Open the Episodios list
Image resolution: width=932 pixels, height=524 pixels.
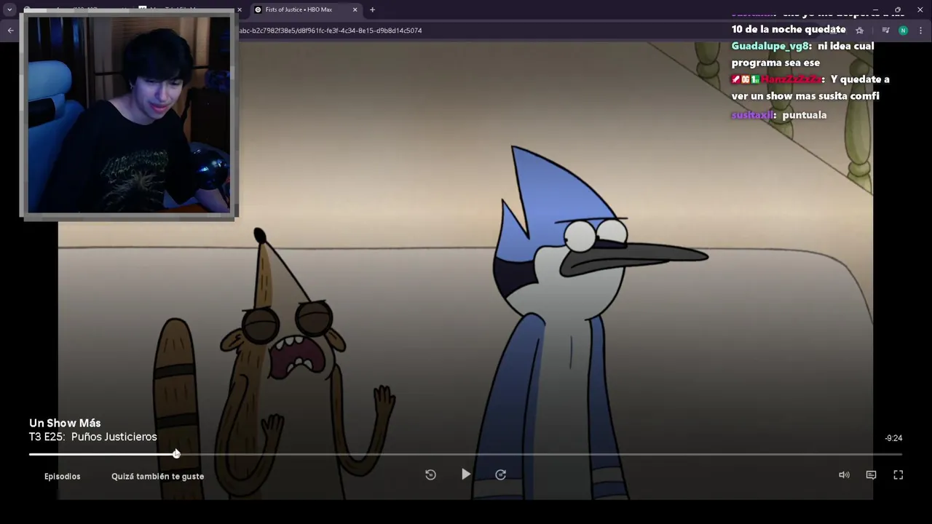pyautogui.click(x=63, y=476)
